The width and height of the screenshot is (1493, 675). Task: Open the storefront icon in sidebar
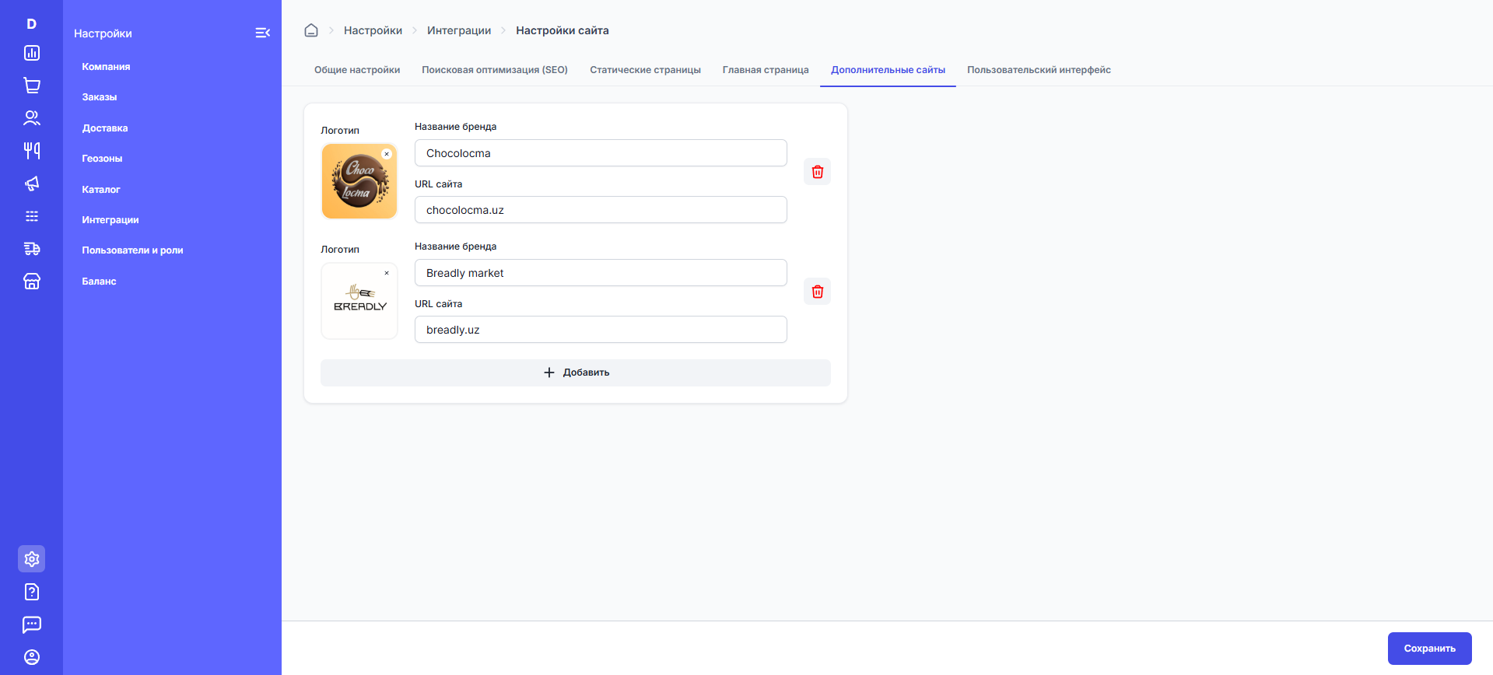[32, 282]
